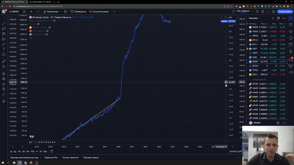This screenshot has height=165, width=294.
Task: Select the ruler measure tool
Action: click(x=4, y=61)
